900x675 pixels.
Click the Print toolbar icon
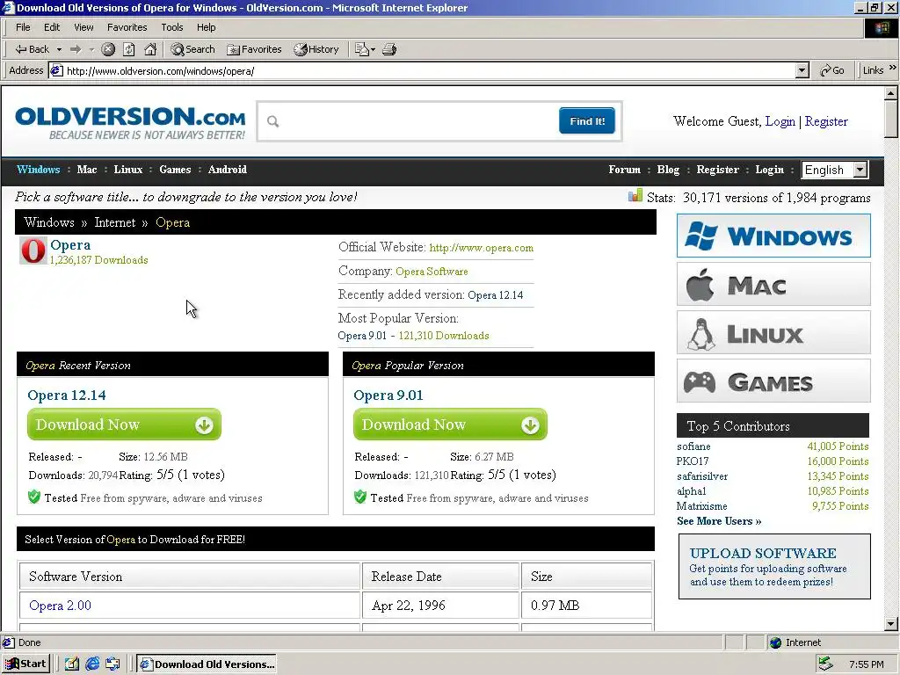[x=389, y=49]
